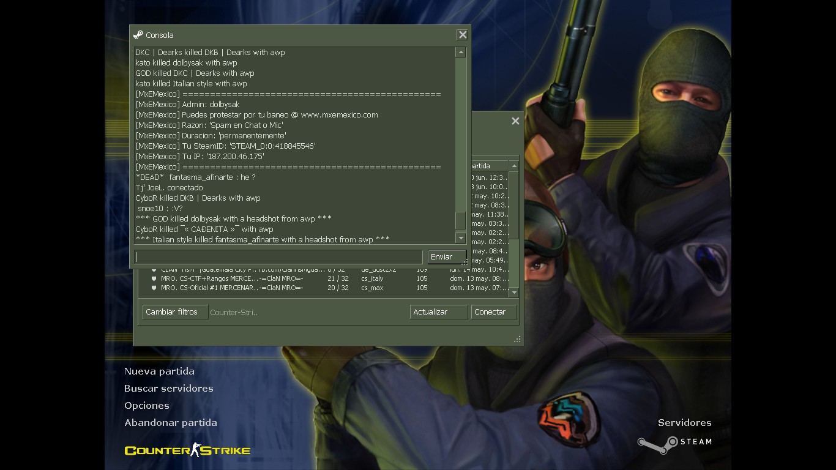Click the console scrollbar's up arrow
836x470 pixels.
point(461,53)
